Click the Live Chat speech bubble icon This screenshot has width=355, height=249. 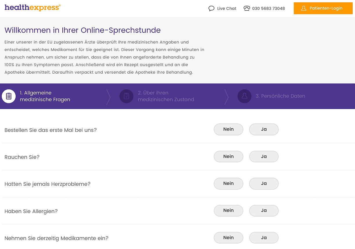pos(211,8)
